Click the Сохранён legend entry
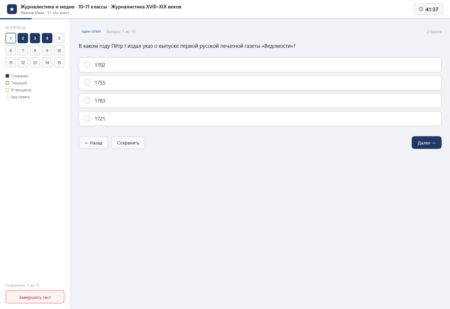 pyautogui.click(x=17, y=76)
